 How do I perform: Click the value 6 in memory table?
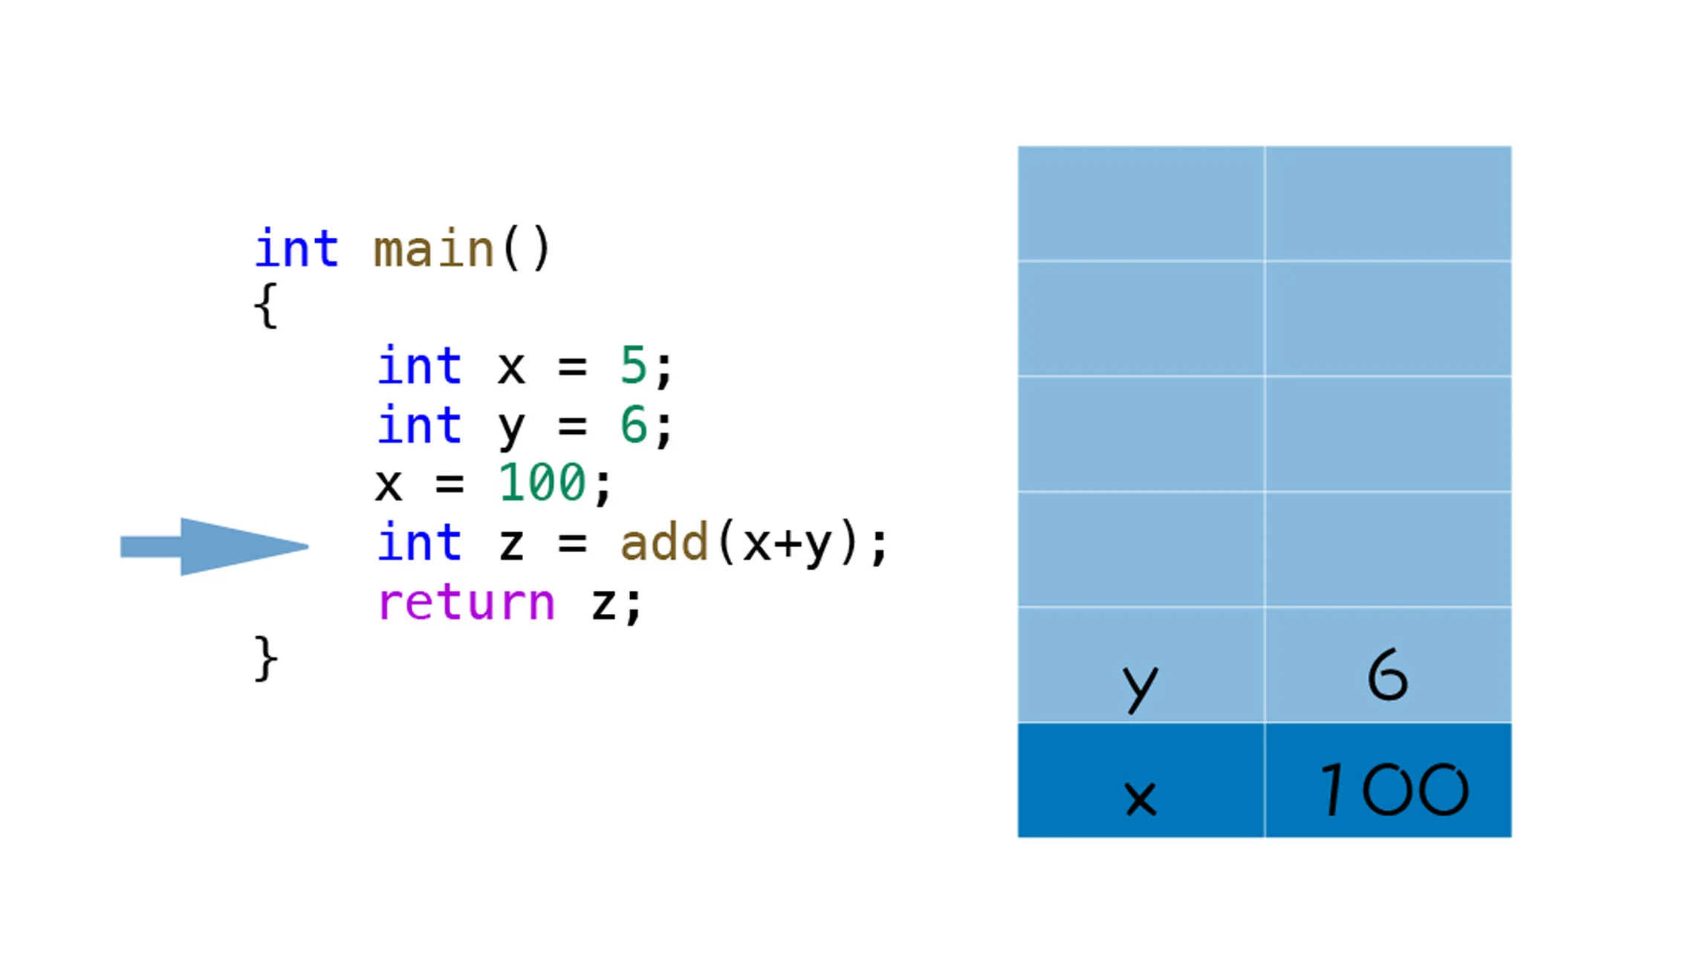[x=1389, y=676]
